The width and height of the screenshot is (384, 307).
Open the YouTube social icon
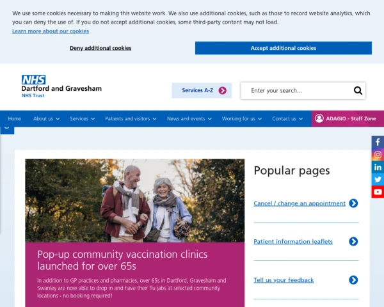pos(378,192)
